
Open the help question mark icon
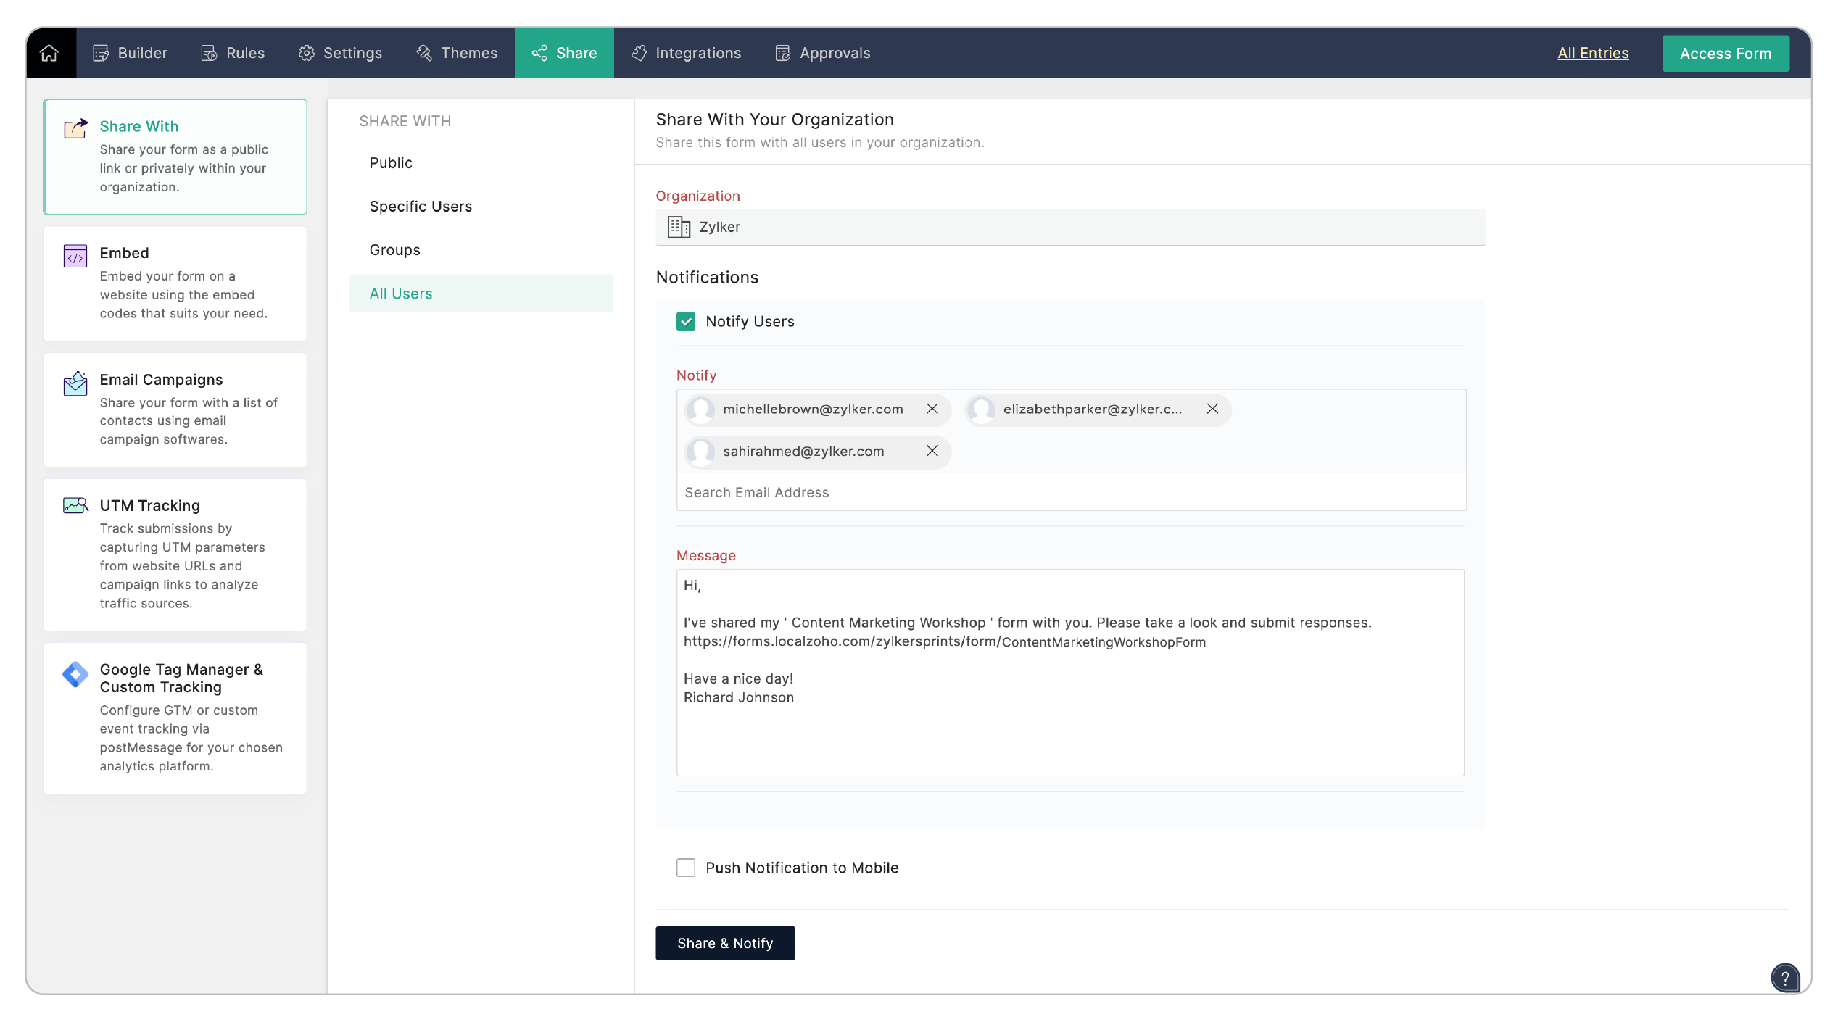1784,978
